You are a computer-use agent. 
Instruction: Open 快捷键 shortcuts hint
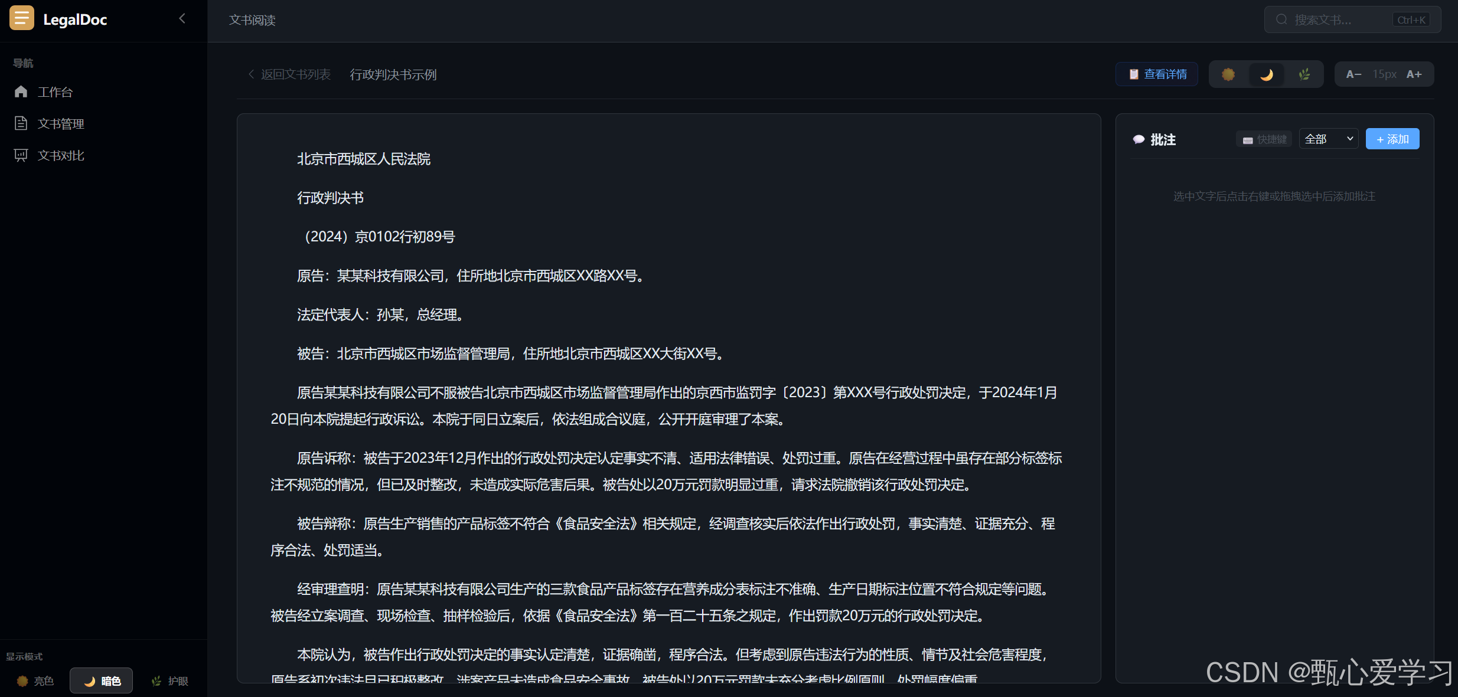click(x=1264, y=139)
